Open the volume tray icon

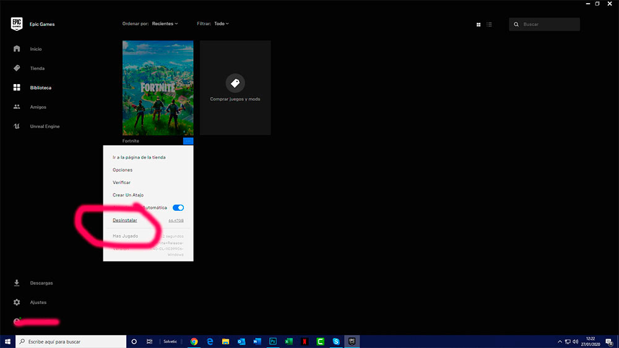(x=576, y=341)
